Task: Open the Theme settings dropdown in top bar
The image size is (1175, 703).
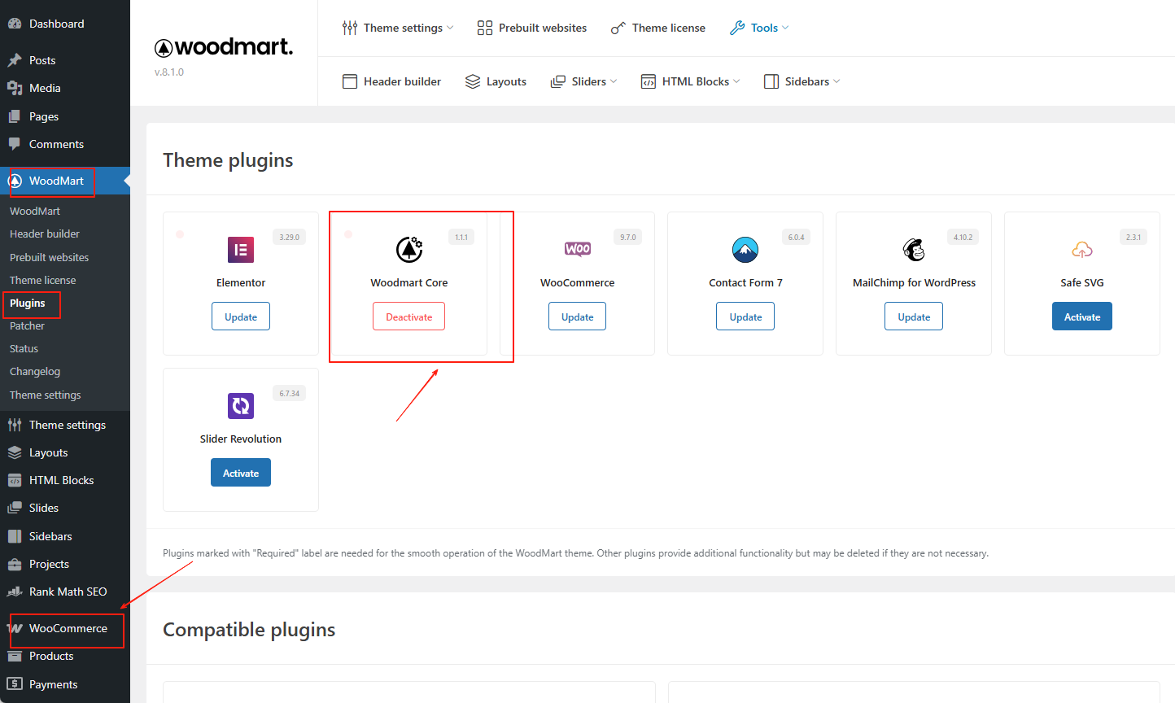Action: tap(398, 28)
